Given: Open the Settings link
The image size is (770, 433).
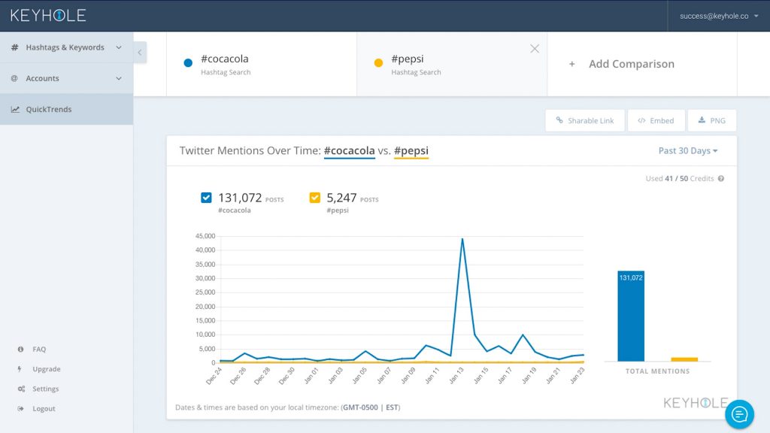Looking at the screenshot, I should [x=46, y=389].
